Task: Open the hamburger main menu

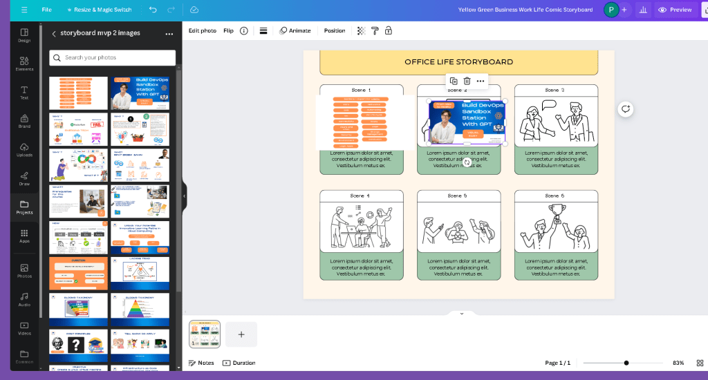Action: [24, 10]
